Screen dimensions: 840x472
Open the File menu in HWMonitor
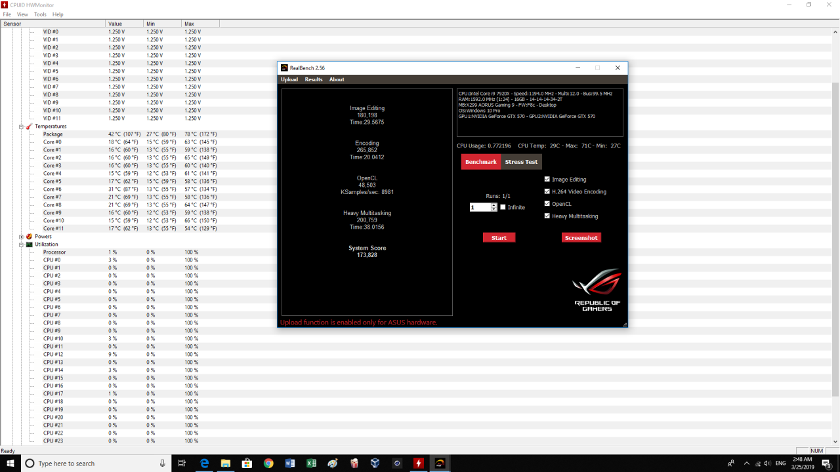coord(7,14)
